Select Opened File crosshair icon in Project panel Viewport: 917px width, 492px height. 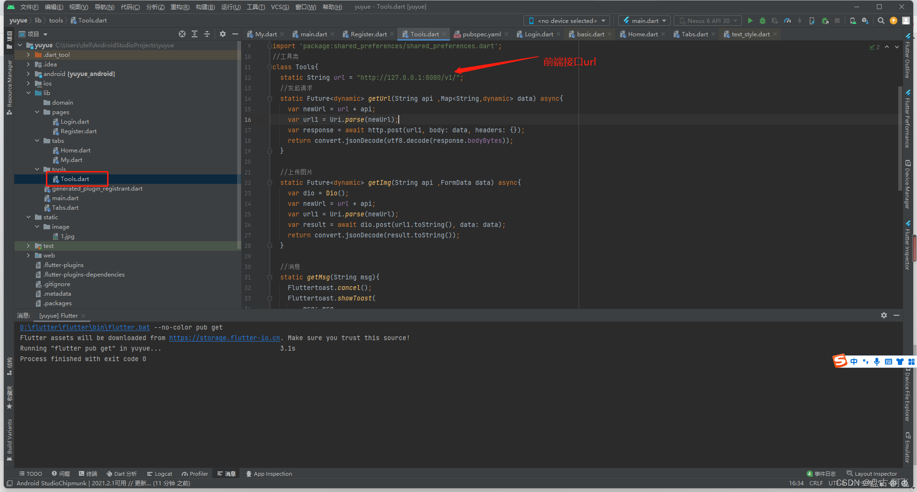pos(182,34)
